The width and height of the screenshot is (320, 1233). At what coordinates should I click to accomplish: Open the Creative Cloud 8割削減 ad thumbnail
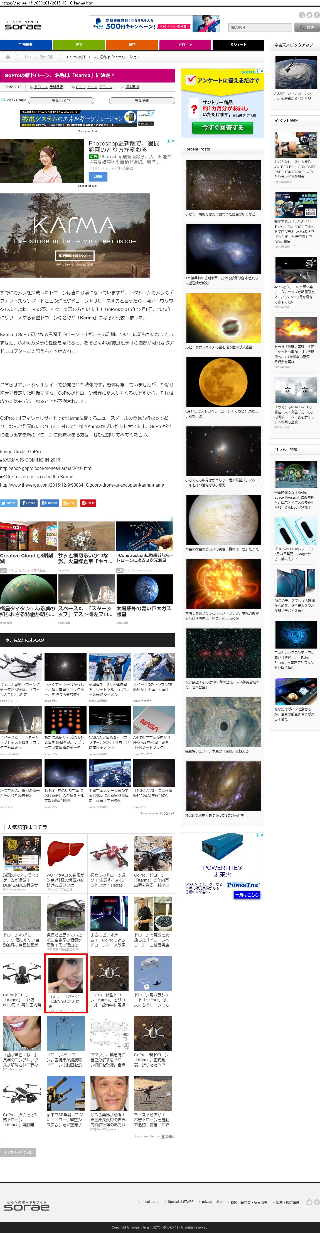point(28,537)
